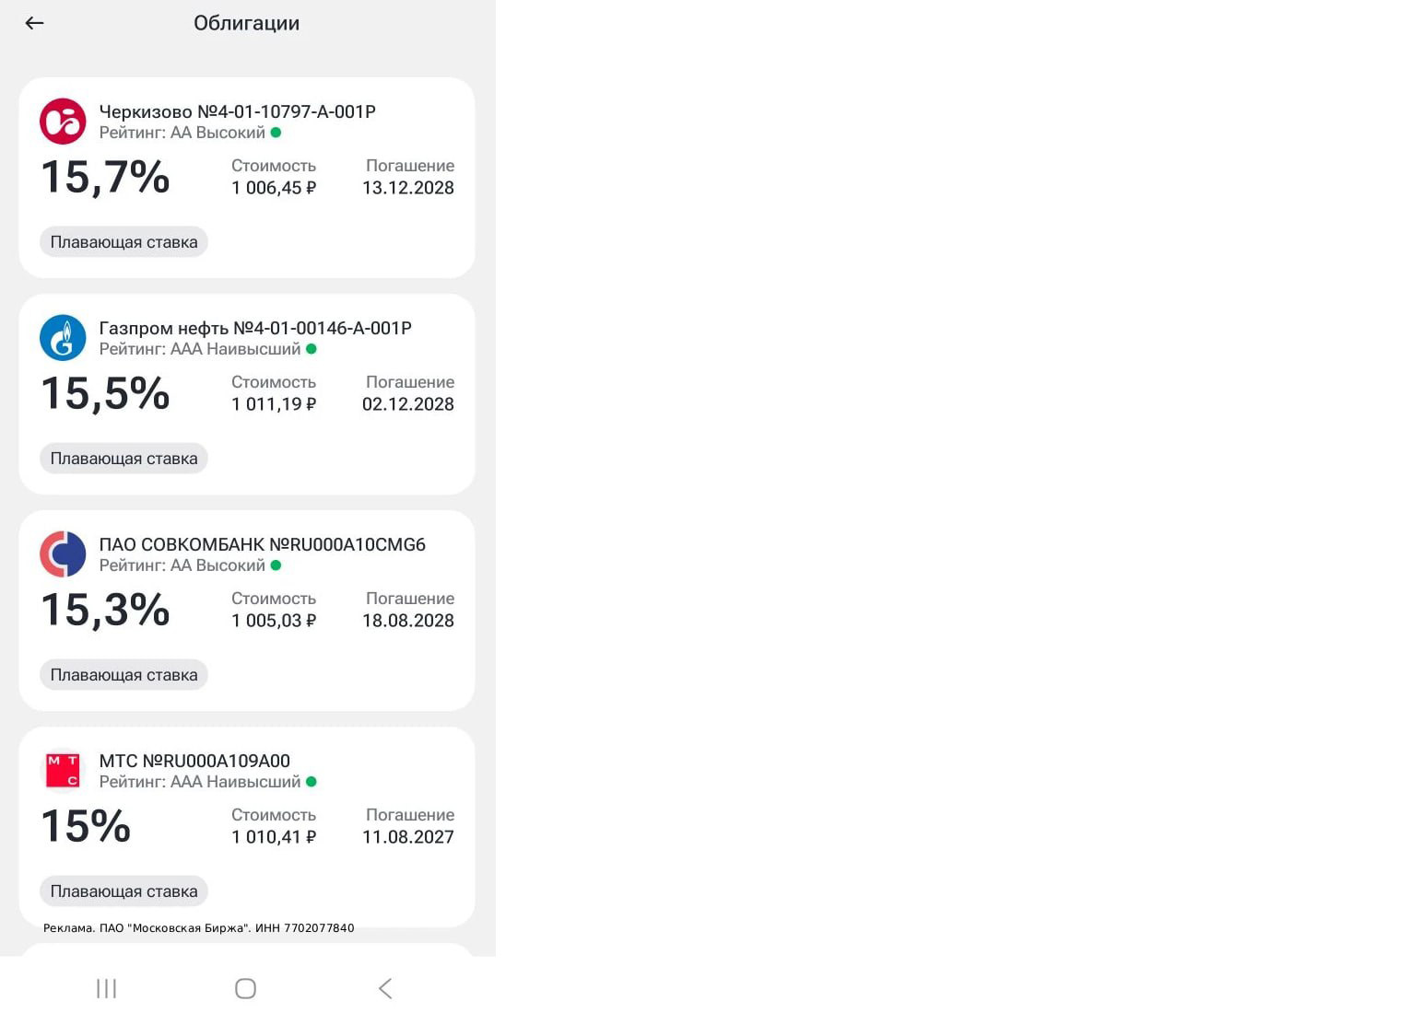Tap the Газпром нефть logo icon
Screen dimensions: 1423x1013
click(63, 338)
